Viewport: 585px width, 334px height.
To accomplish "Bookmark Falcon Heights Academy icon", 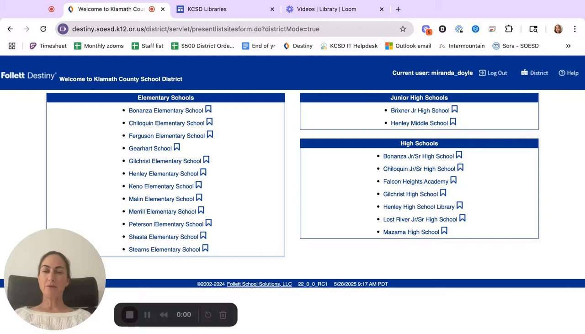I will point(453,180).
